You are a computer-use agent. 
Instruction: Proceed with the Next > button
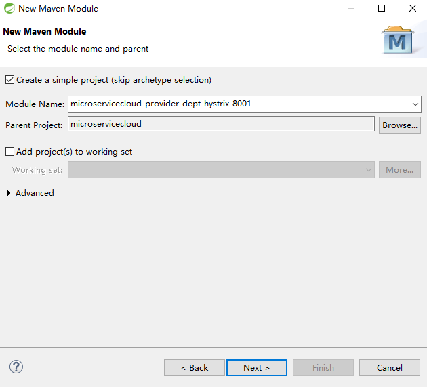pos(256,367)
